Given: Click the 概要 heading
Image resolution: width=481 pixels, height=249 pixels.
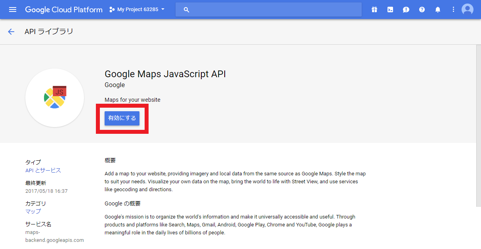Looking at the screenshot, I should [x=110, y=160].
